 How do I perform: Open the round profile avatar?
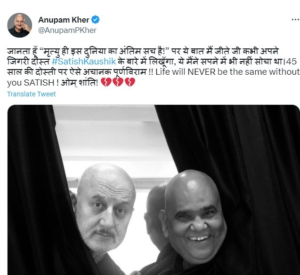(19, 25)
